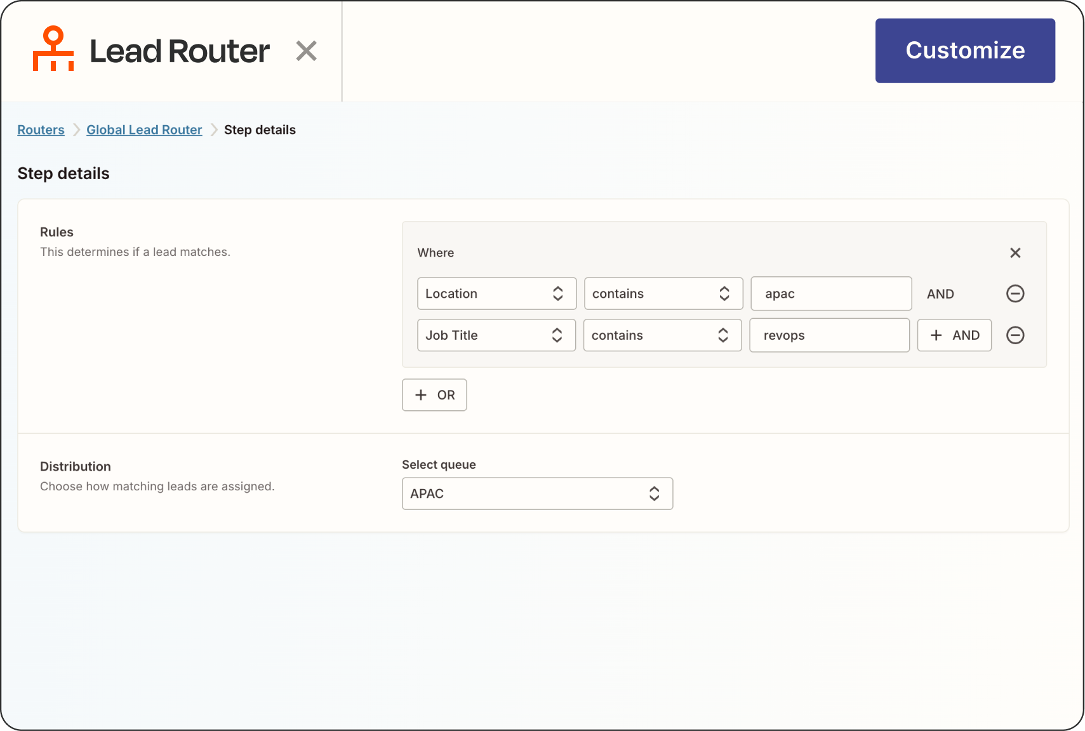Open the Location field dropdown

coord(496,293)
